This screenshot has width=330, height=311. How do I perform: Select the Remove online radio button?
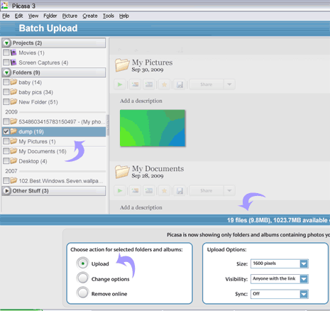(82, 293)
